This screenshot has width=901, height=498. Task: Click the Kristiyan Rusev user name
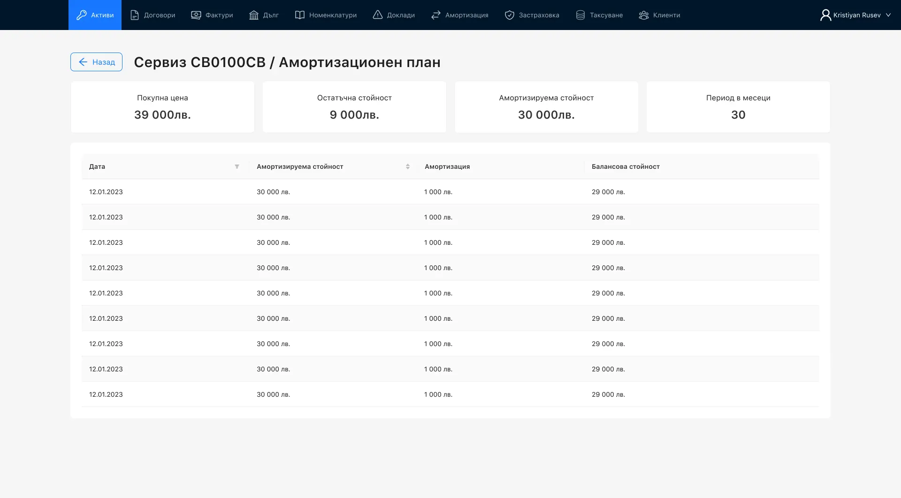click(x=857, y=15)
